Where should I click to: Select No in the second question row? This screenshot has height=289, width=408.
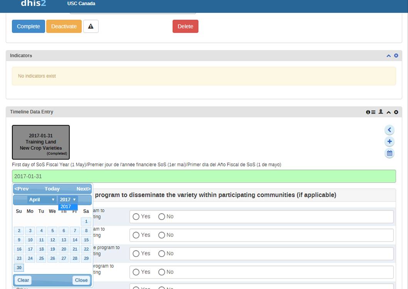pos(162,235)
